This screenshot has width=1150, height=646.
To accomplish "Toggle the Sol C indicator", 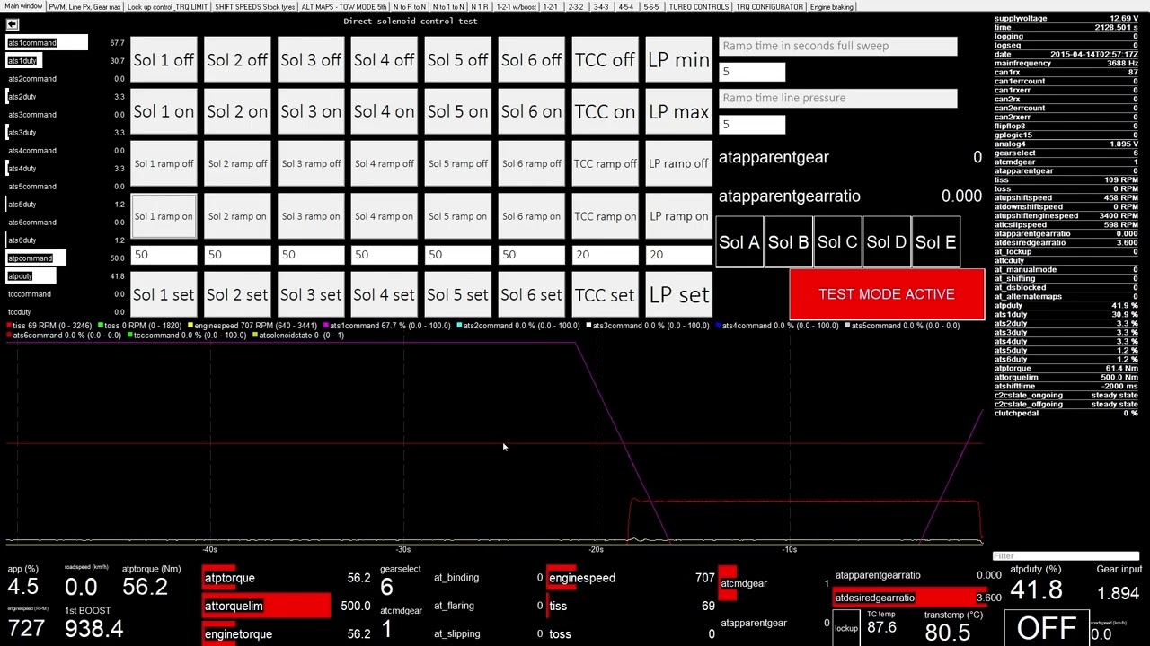I will [837, 242].
